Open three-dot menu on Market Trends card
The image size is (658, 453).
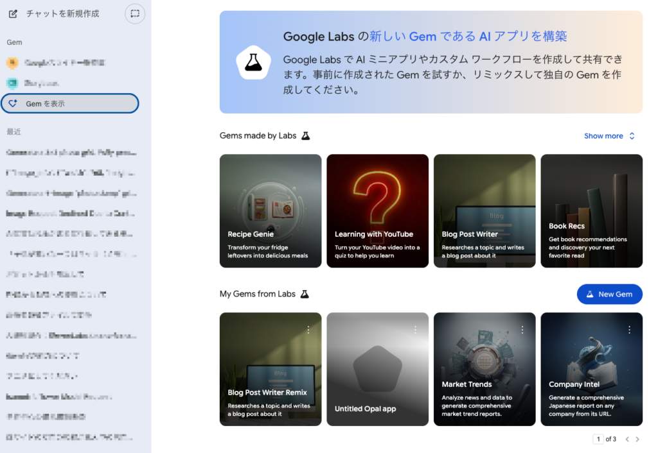(522, 330)
